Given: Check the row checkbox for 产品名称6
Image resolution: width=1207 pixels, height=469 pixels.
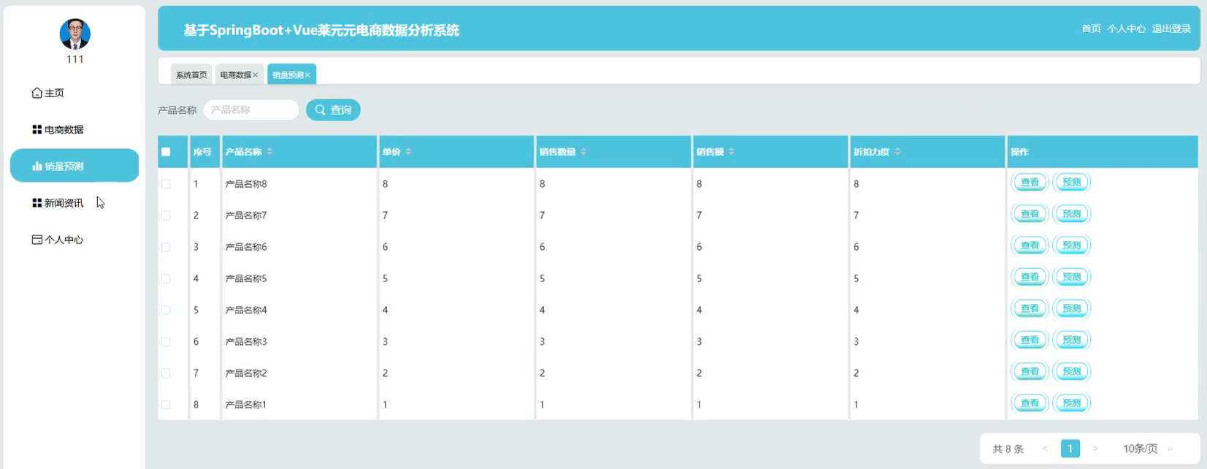Looking at the screenshot, I should click(x=166, y=247).
